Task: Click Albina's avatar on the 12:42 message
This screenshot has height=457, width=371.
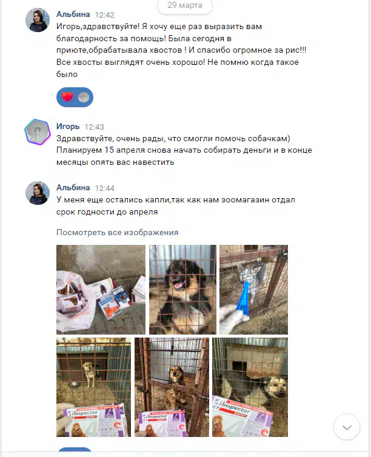Action: [38, 20]
